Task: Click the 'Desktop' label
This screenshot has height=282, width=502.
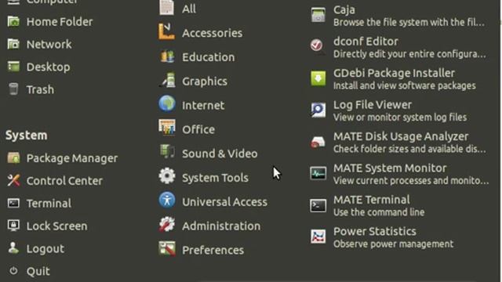Action: (x=48, y=67)
